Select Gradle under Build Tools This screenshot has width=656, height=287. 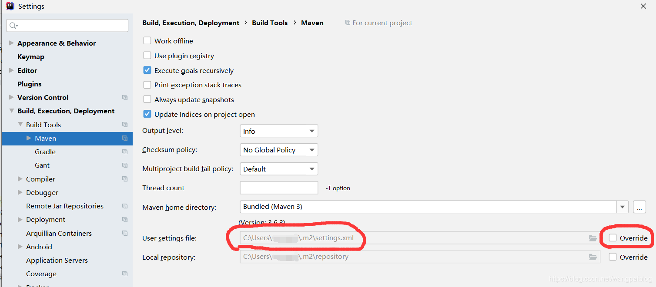(x=45, y=152)
